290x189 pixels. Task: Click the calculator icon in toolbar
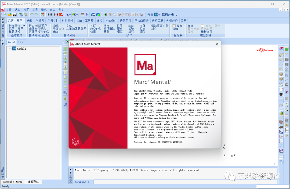coord(110,14)
